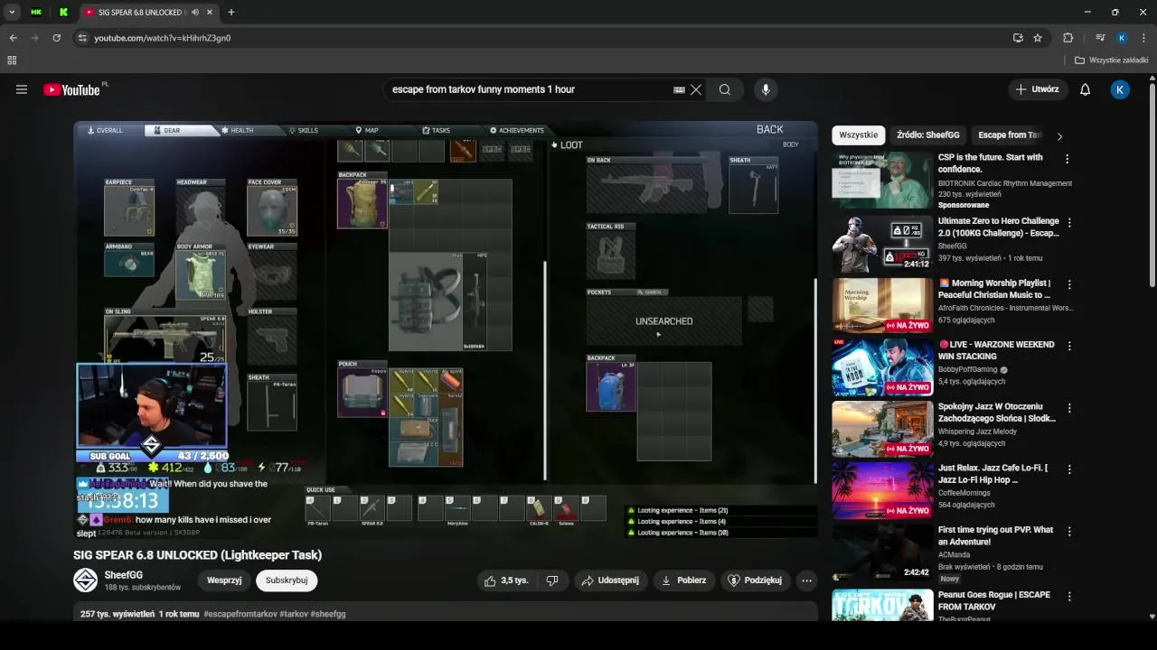This screenshot has width=1157, height=650.
Task: Select Escape from Tarkov filter chip
Action: (x=1009, y=135)
